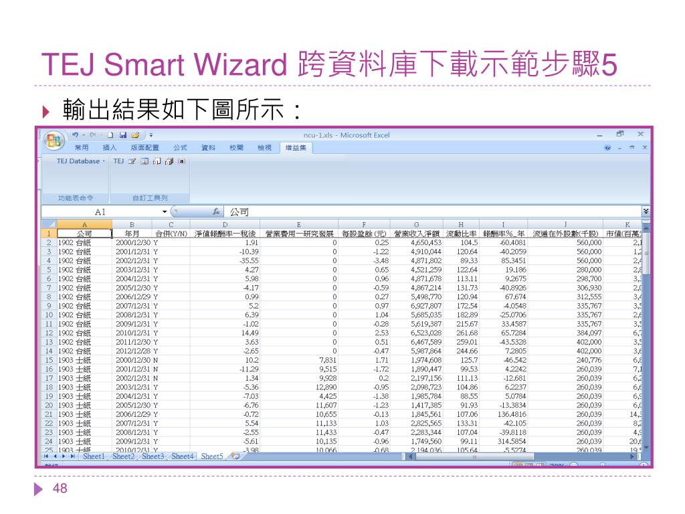
Task: Click the Select All corner of the grid
Action: point(48,224)
